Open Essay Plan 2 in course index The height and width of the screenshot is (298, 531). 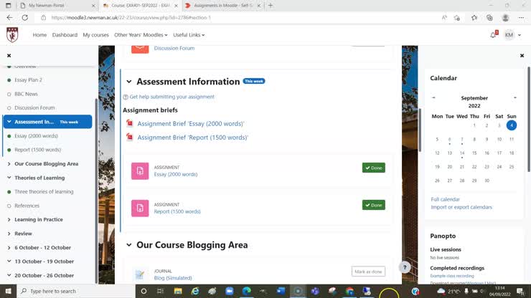point(29,80)
